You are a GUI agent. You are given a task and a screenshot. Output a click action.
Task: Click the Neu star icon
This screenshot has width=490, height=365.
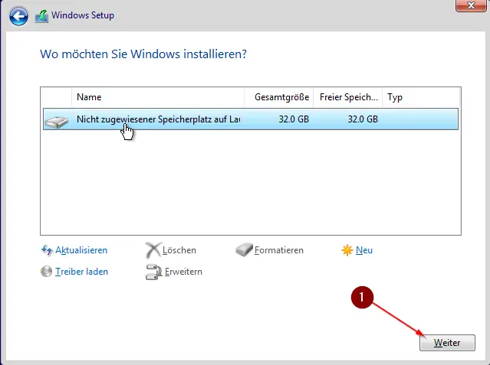click(347, 250)
